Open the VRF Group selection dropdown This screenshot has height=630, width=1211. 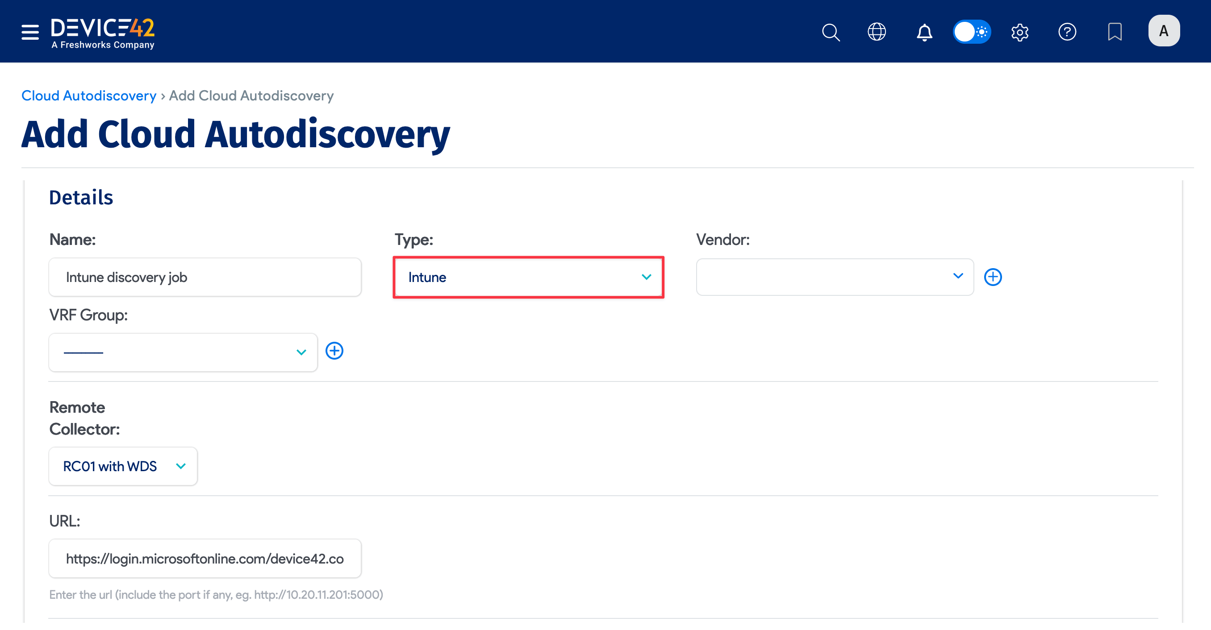(x=182, y=352)
